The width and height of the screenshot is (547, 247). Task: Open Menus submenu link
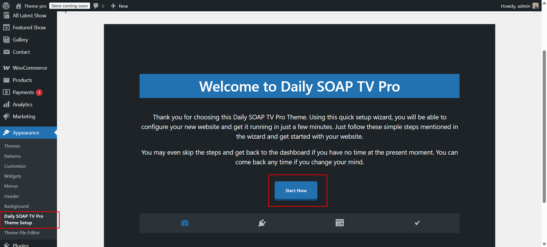tap(11, 186)
